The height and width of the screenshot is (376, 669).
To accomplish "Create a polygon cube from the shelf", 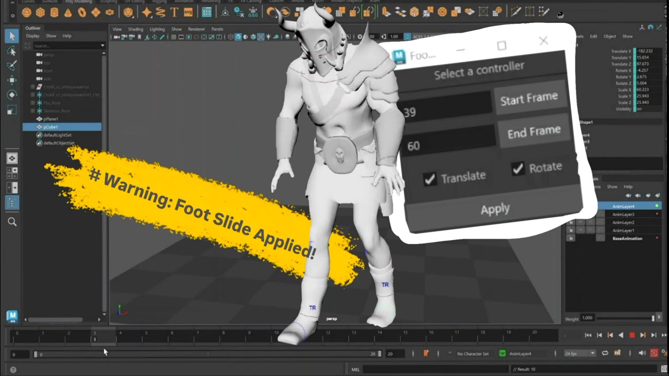I will click(40, 11).
